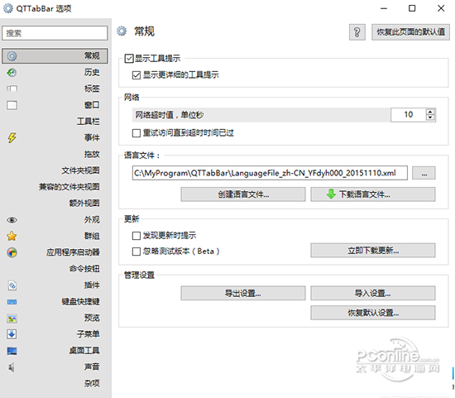Click the gear icon beside 常规 in sidebar
Image resolution: width=455 pixels, height=398 pixels.
pos(12,56)
